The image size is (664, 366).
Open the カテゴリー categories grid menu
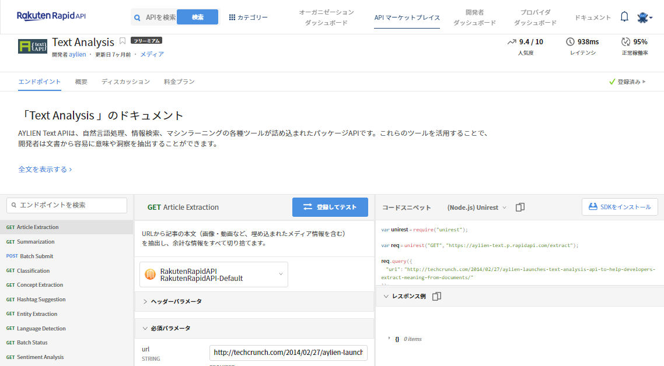[248, 17]
